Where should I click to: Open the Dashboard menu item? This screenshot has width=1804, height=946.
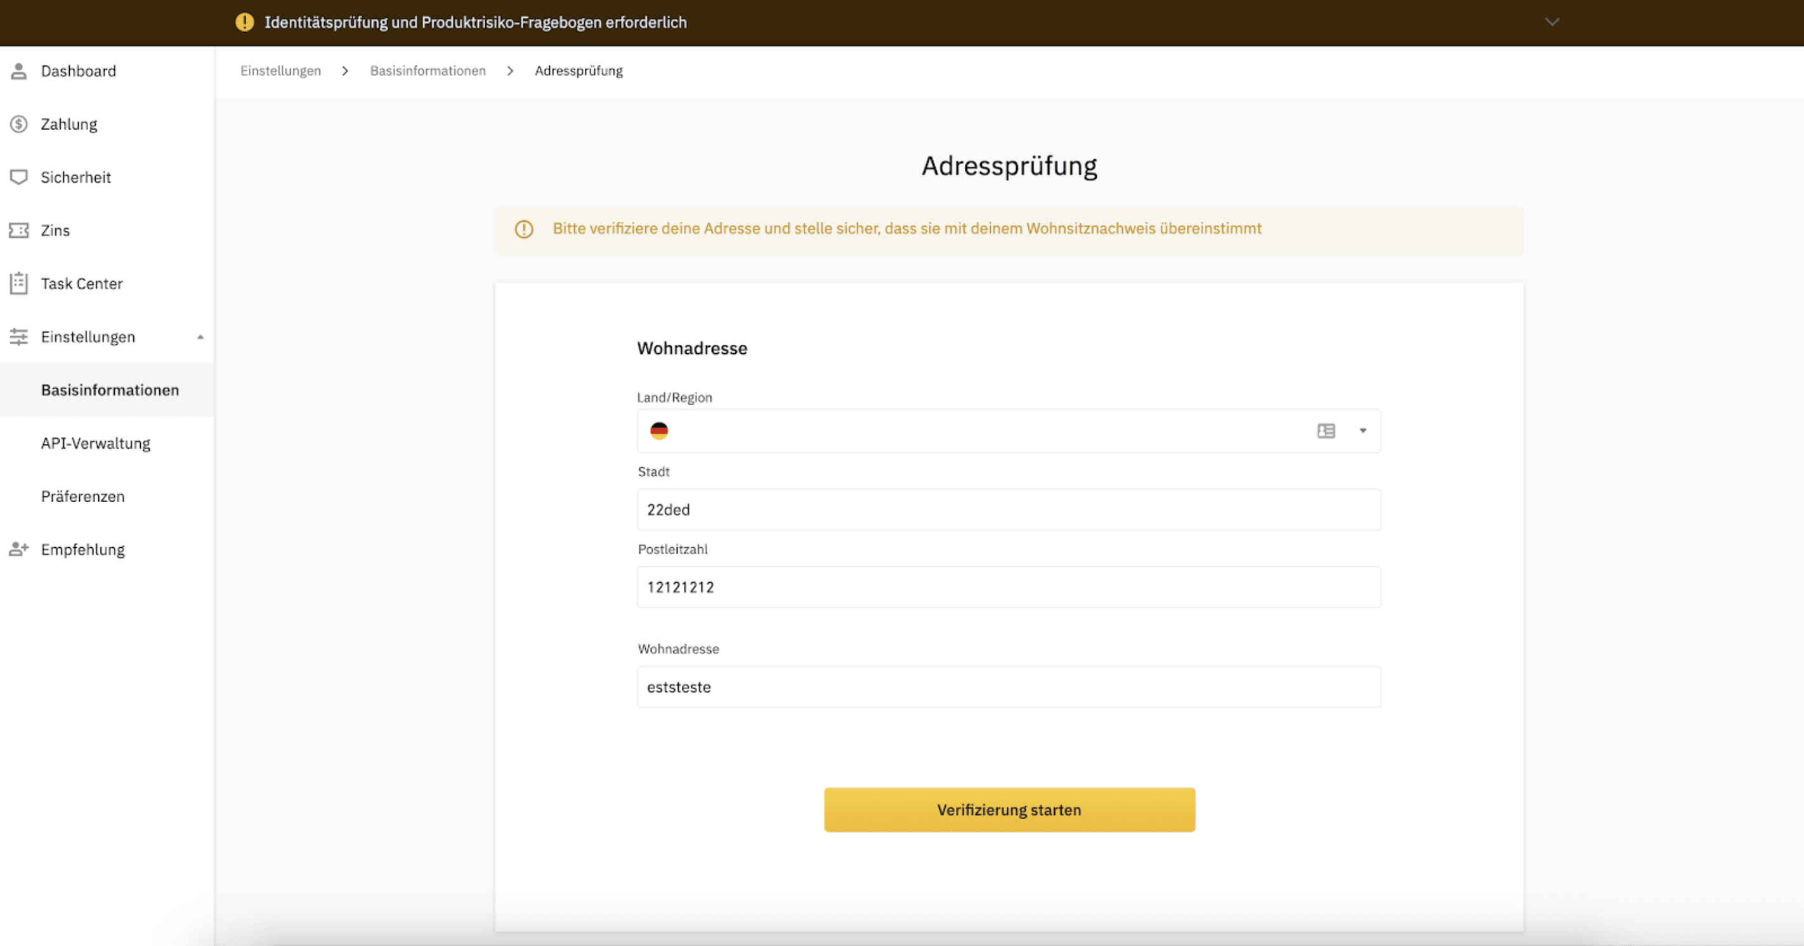click(107, 71)
